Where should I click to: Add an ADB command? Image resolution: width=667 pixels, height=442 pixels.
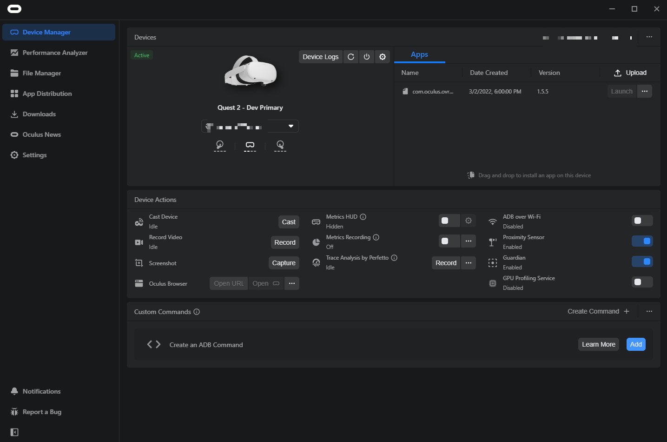[x=636, y=344]
